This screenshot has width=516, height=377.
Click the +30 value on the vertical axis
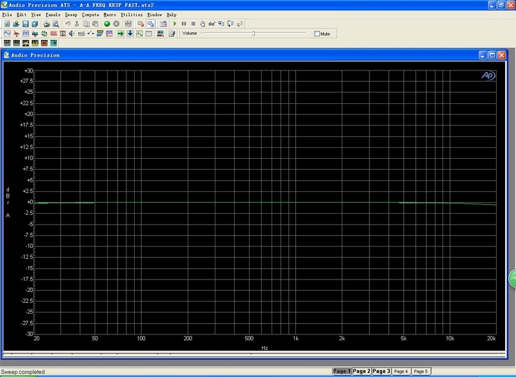pyautogui.click(x=28, y=70)
